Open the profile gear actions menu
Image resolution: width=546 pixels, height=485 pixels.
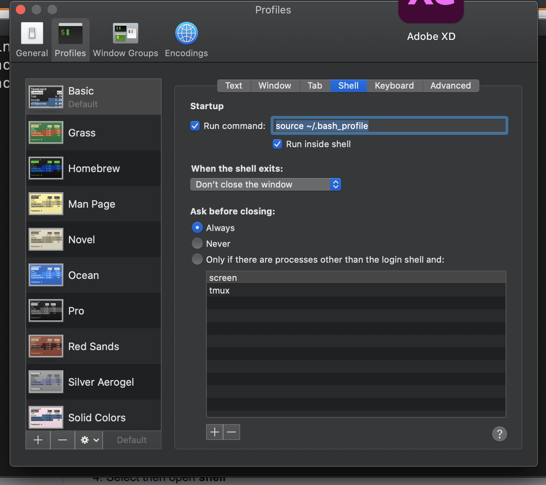[89, 440]
